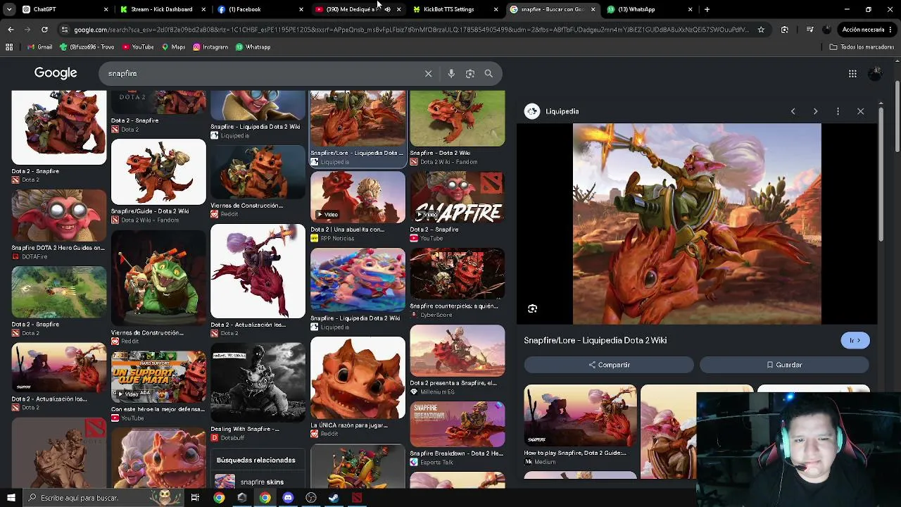Open a new browser tab
Image resolution: width=901 pixels, height=507 pixels.
click(x=707, y=9)
